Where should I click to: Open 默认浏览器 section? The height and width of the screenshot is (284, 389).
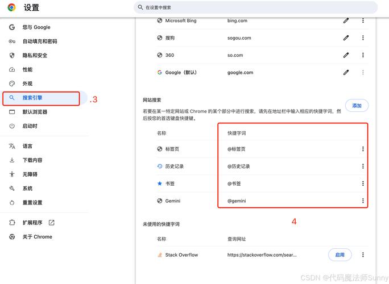tap(35, 112)
